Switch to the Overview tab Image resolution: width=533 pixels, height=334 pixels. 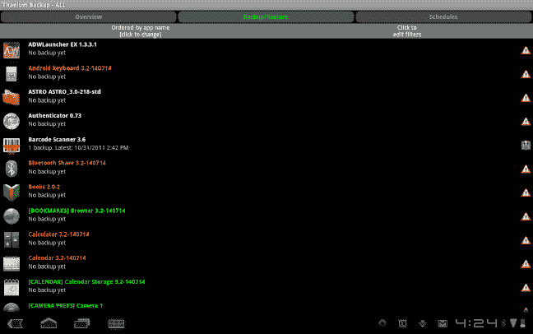click(88, 16)
